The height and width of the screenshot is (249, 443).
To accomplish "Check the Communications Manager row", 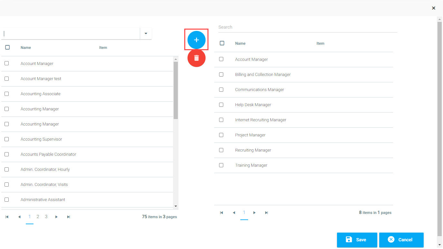I will click(221, 89).
